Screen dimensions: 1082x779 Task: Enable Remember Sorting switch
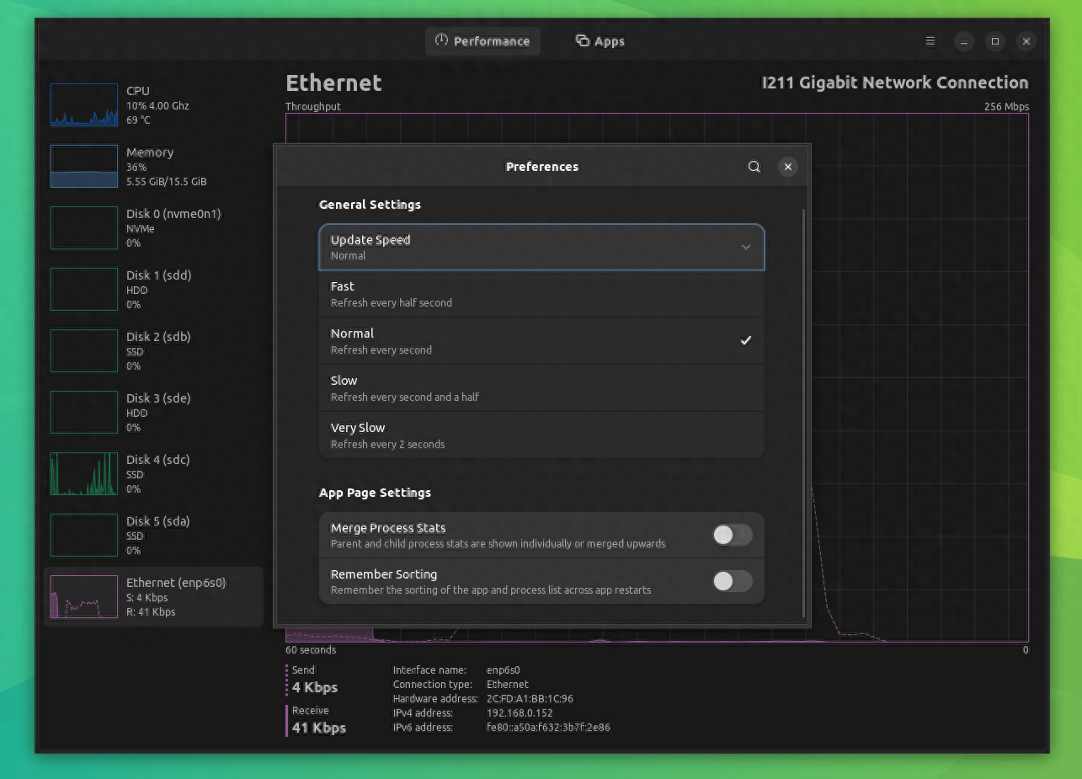click(732, 581)
